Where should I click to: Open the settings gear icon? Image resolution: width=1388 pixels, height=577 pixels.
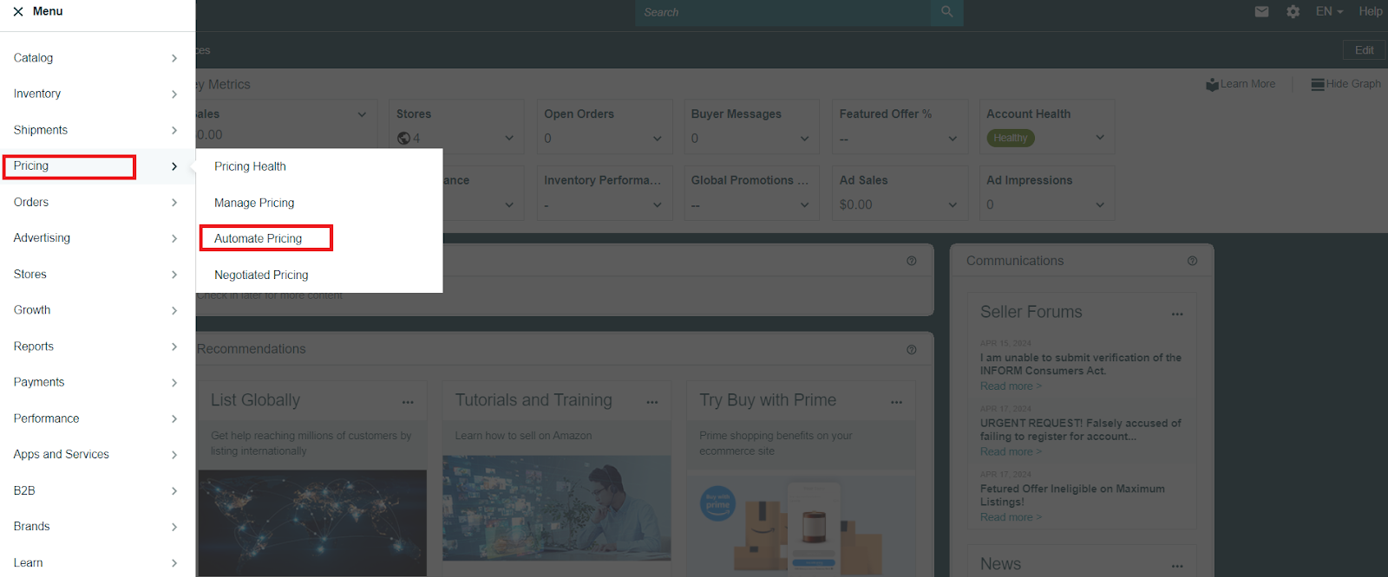(x=1293, y=12)
